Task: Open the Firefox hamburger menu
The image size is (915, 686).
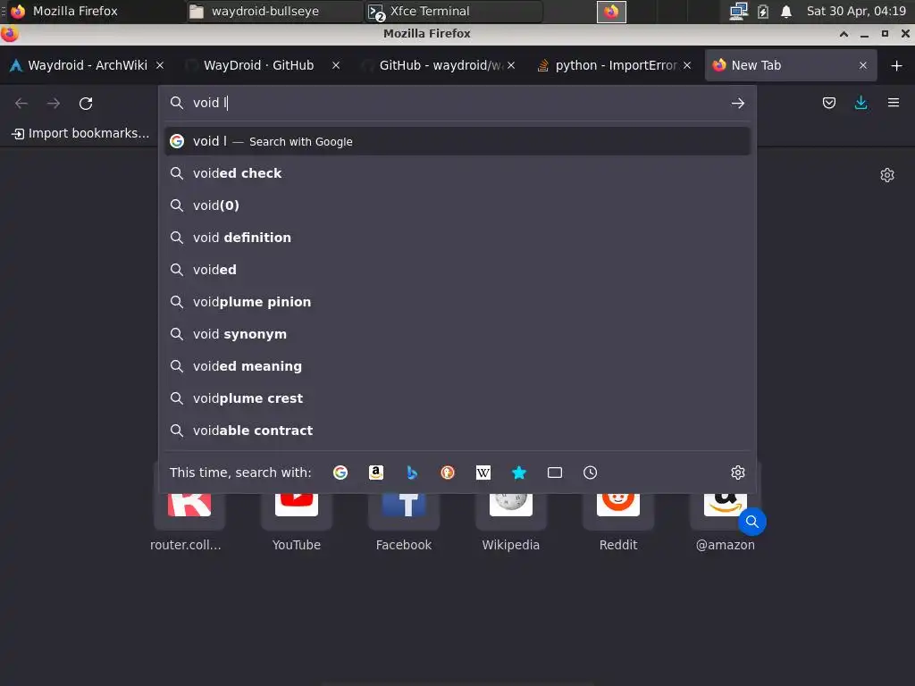Action: [893, 104]
